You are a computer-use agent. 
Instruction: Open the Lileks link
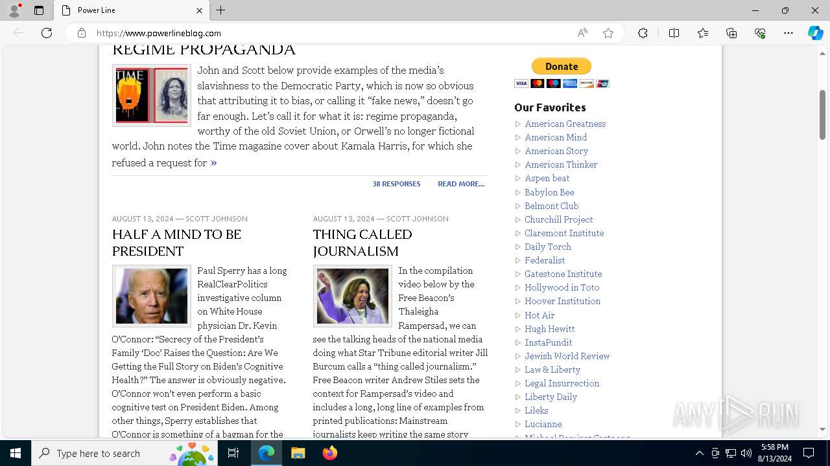tap(536, 410)
